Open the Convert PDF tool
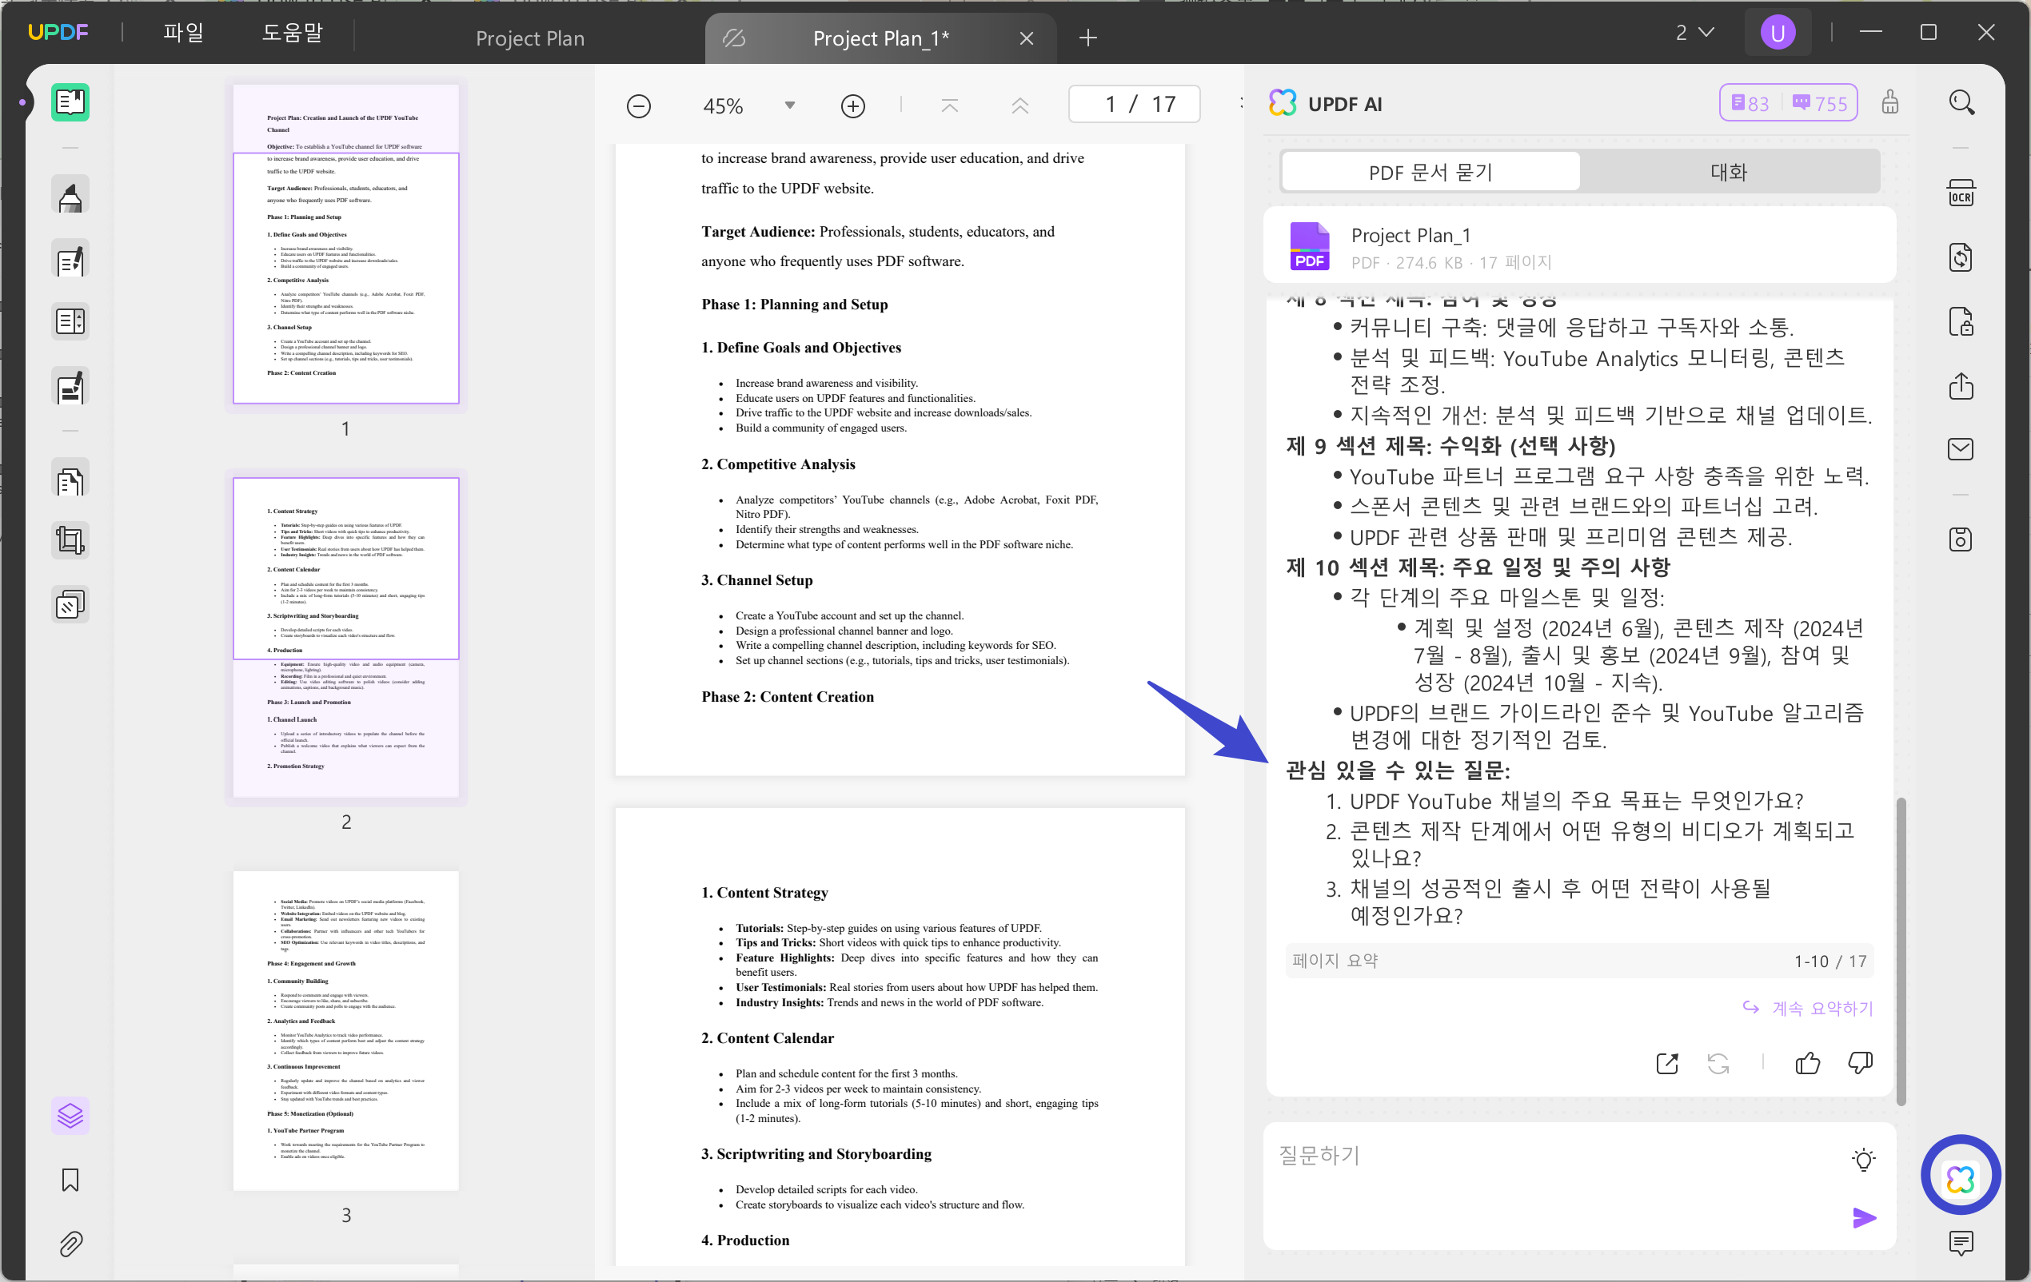Image resolution: width=2031 pixels, height=1282 pixels. [1961, 257]
